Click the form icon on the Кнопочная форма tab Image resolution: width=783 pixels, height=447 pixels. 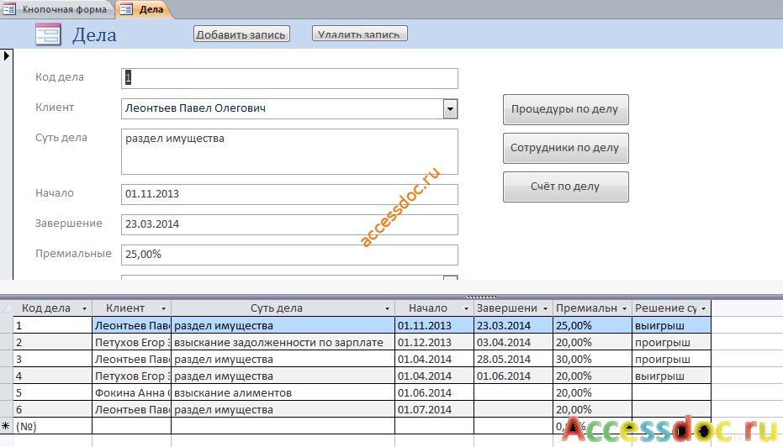[x=9, y=9]
